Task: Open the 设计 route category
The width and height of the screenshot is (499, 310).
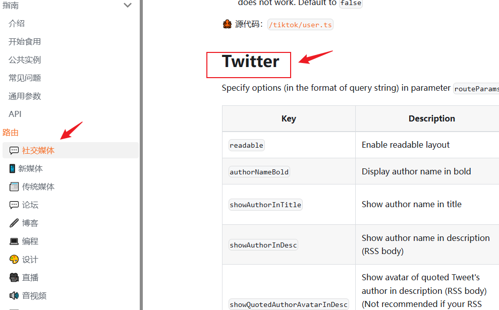Action: click(x=30, y=260)
